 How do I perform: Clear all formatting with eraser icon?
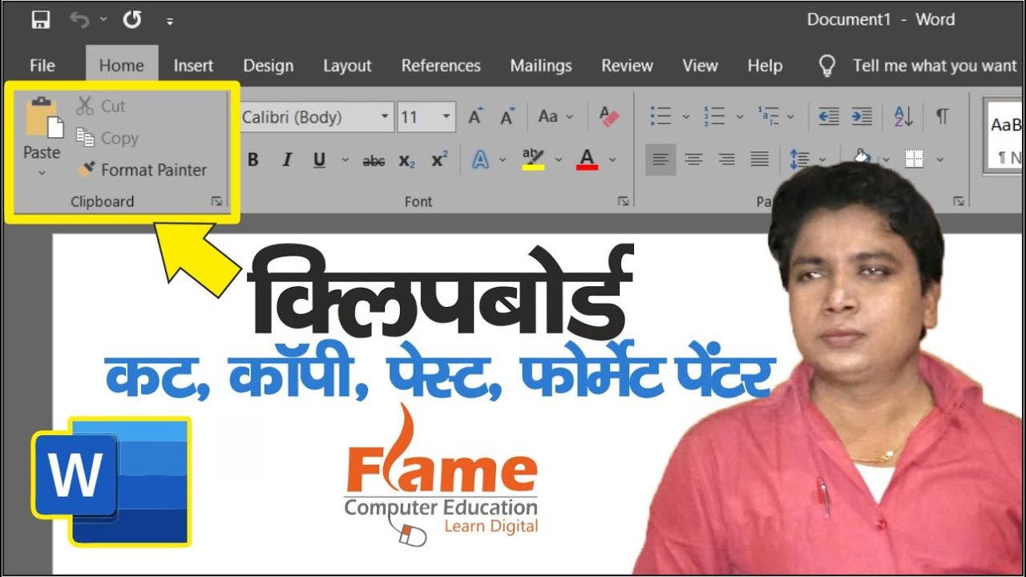pos(609,117)
